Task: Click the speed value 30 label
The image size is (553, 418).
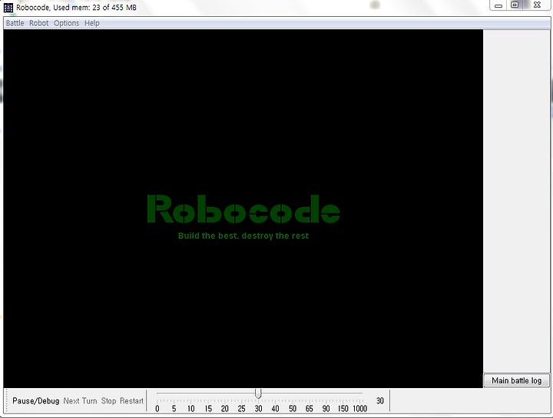Action: [380, 401]
